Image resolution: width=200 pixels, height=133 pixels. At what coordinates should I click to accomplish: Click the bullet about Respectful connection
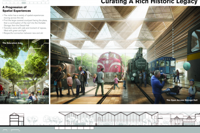(23, 33)
